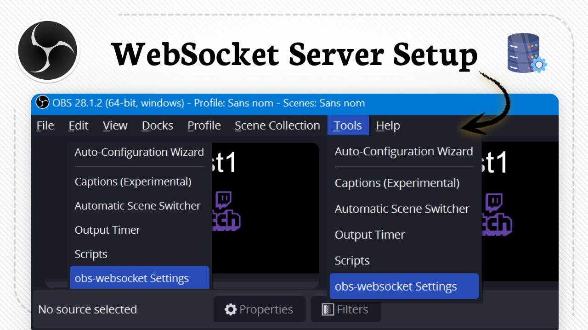Click the highlighted Tools menu

(x=348, y=126)
